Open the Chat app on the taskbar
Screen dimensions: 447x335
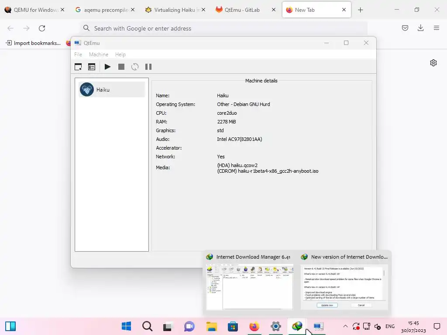point(189,326)
